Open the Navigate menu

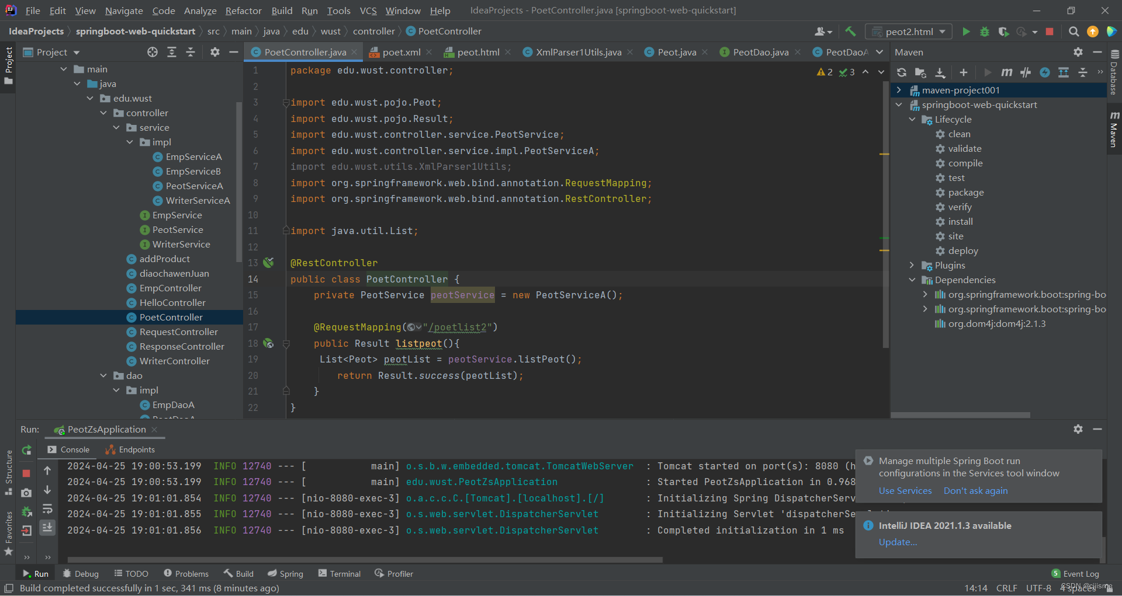124,11
